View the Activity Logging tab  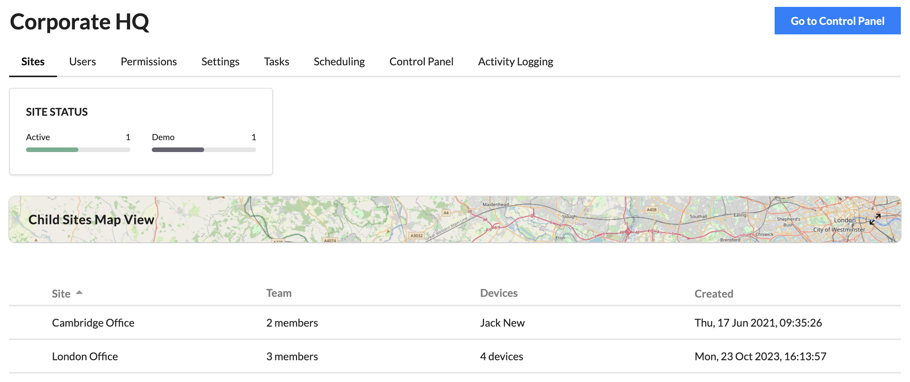coord(515,62)
